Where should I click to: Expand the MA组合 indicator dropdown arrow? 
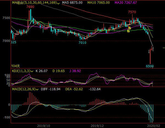(x=58, y=3)
